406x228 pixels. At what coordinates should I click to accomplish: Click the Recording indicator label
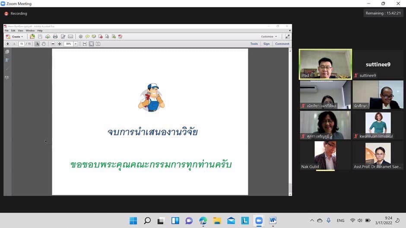tap(19, 14)
